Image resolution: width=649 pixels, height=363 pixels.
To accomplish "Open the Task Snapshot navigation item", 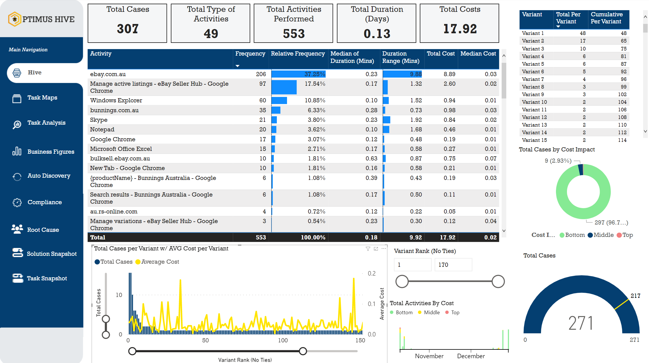I will point(47,278).
